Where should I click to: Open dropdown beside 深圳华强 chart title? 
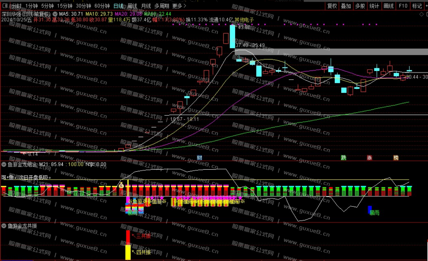[x=55, y=14]
